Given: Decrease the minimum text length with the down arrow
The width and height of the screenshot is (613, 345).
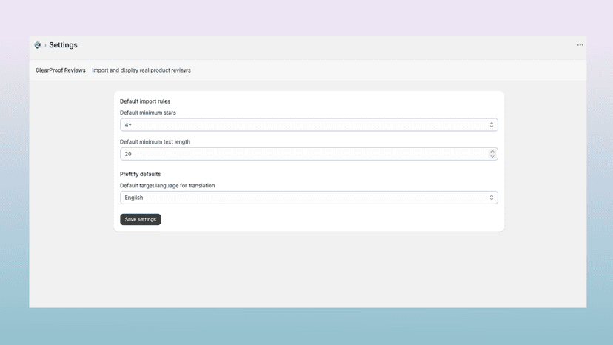Looking at the screenshot, I should click(x=492, y=156).
